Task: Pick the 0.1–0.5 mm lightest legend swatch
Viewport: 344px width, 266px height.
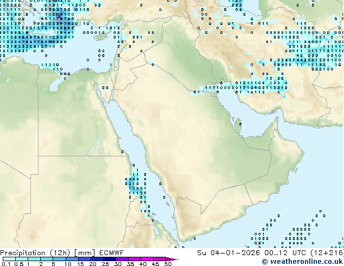Action: (x=9, y=259)
